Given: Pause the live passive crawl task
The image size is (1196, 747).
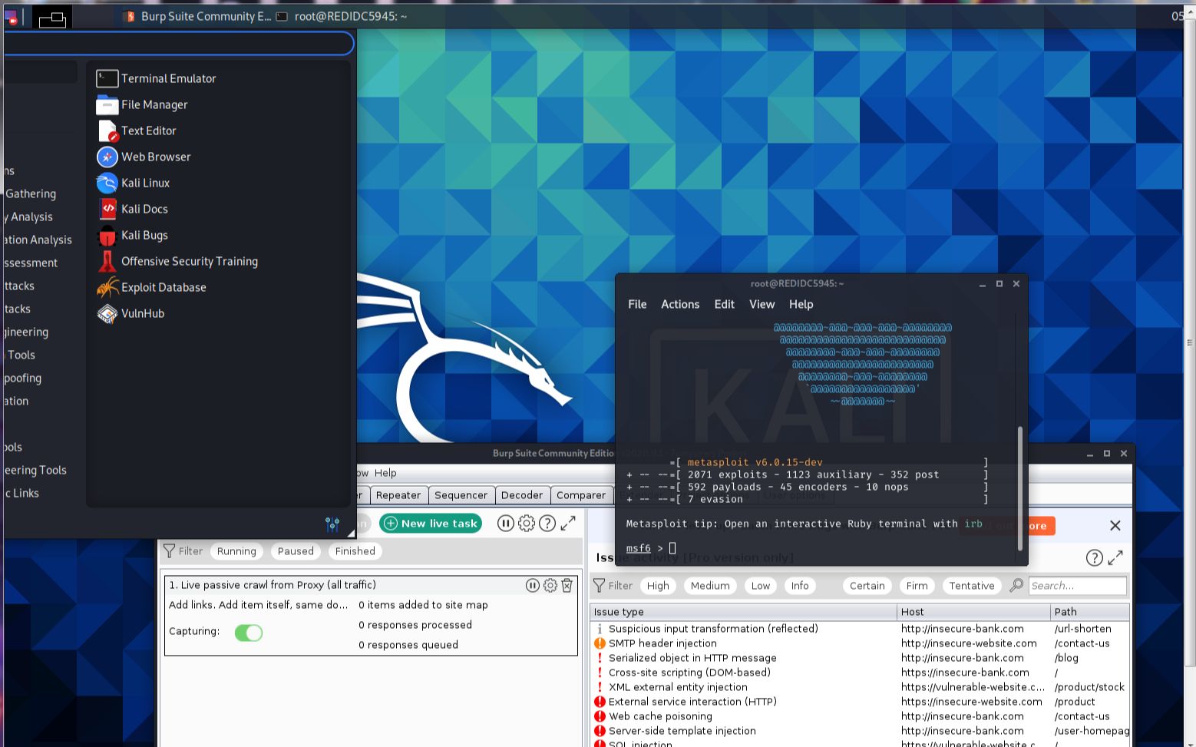Looking at the screenshot, I should 532,585.
